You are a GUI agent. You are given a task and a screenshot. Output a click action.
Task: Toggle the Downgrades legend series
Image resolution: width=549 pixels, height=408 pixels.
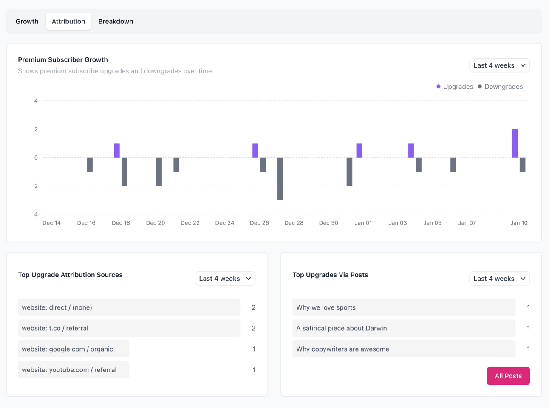[500, 87]
